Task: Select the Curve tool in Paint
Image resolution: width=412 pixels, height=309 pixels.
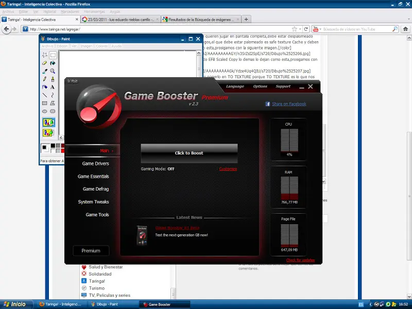Action: [x=53, y=95]
